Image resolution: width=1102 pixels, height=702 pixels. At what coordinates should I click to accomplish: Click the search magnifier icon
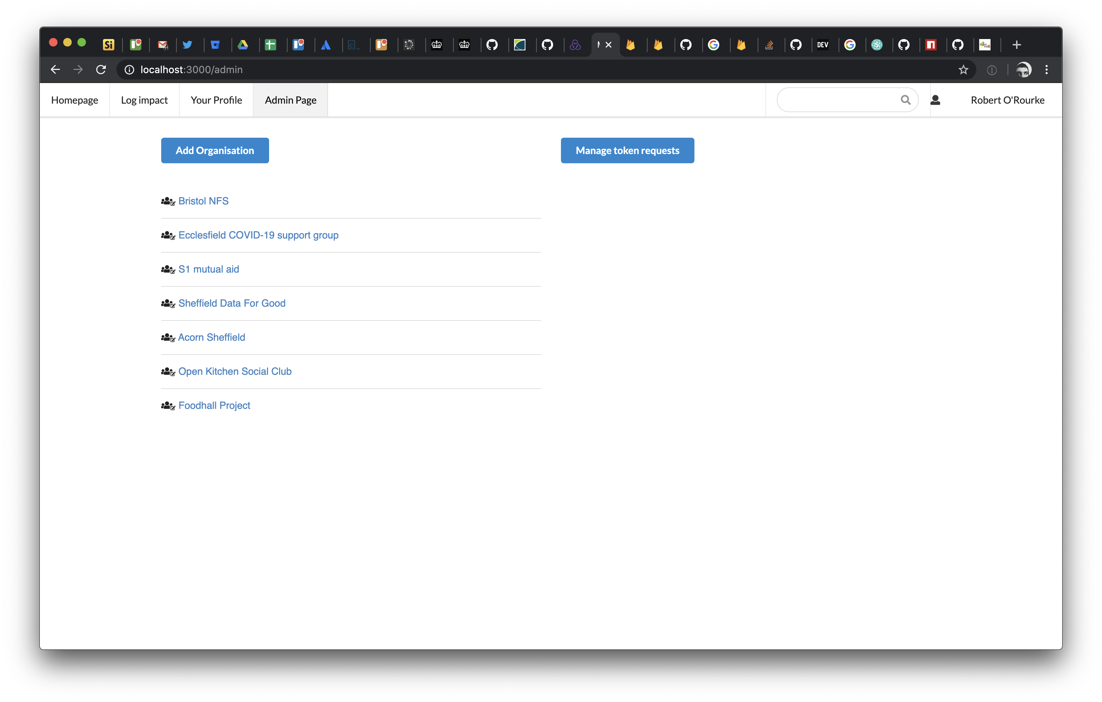pos(905,100)
